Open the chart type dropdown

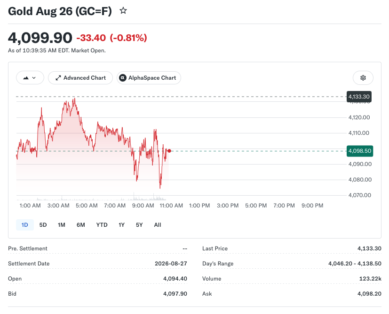pos(30,78)
